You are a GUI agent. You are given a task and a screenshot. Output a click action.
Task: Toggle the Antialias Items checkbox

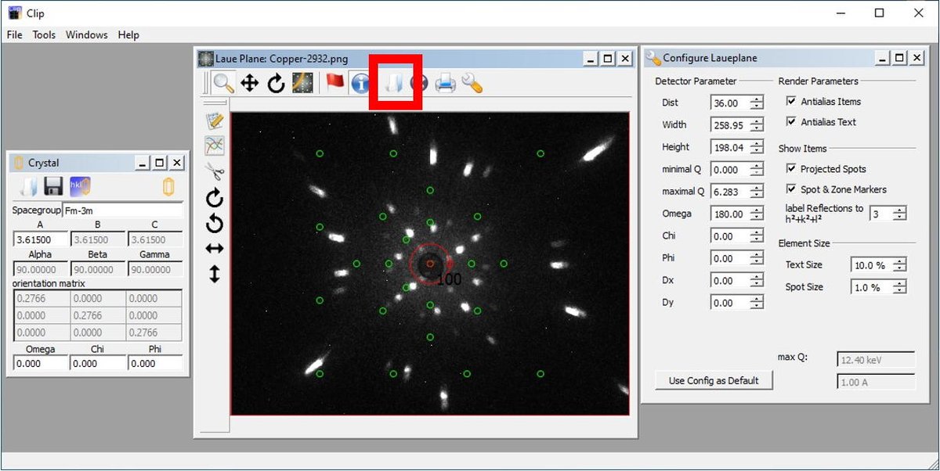(x=791, y=102)
